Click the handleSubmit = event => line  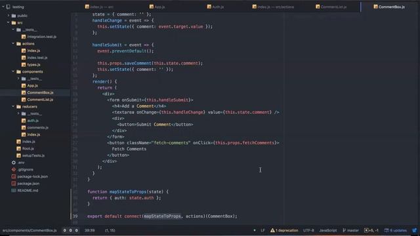[x=123, y=45]
